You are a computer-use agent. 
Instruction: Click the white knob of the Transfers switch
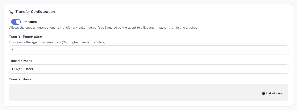coord(18,22)
